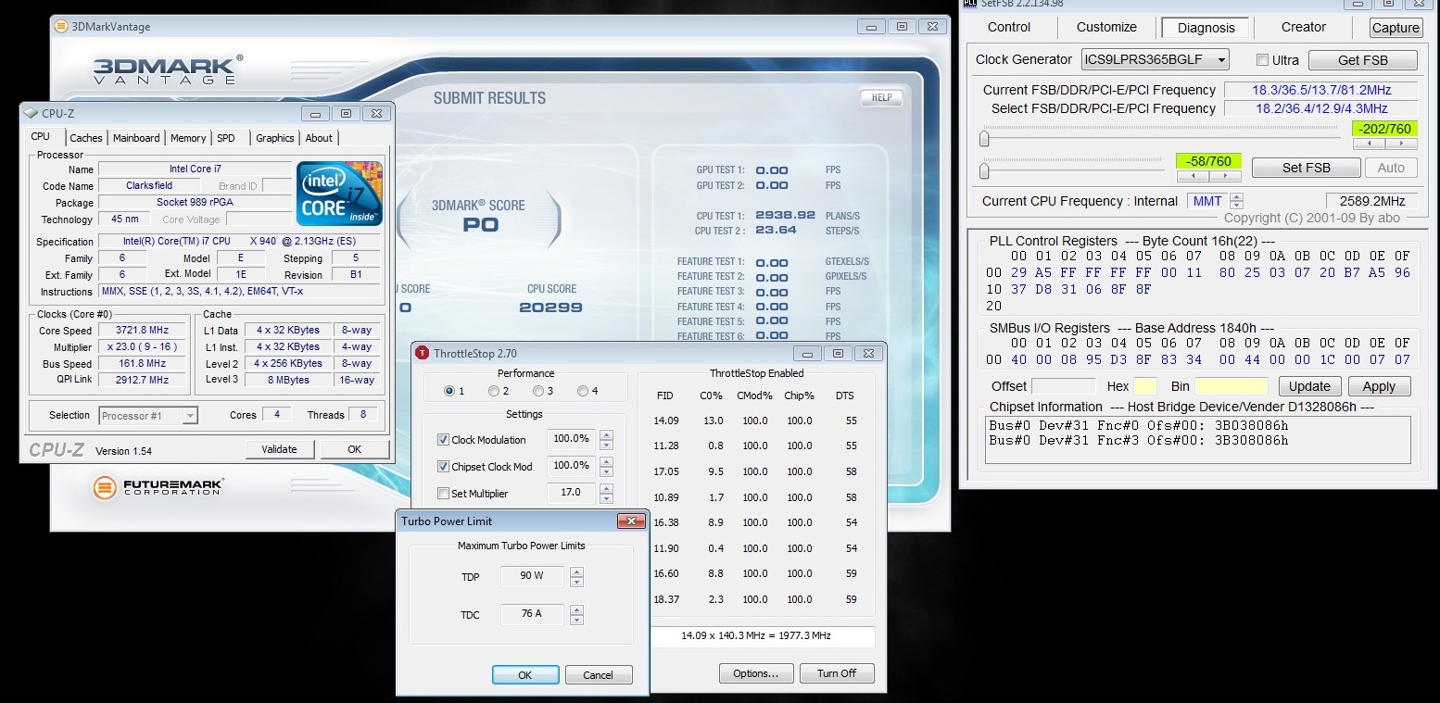Open the Clock Generator dropdown
The height and width of the screenshot is (703, 1440).
(x=1221, y=60)
